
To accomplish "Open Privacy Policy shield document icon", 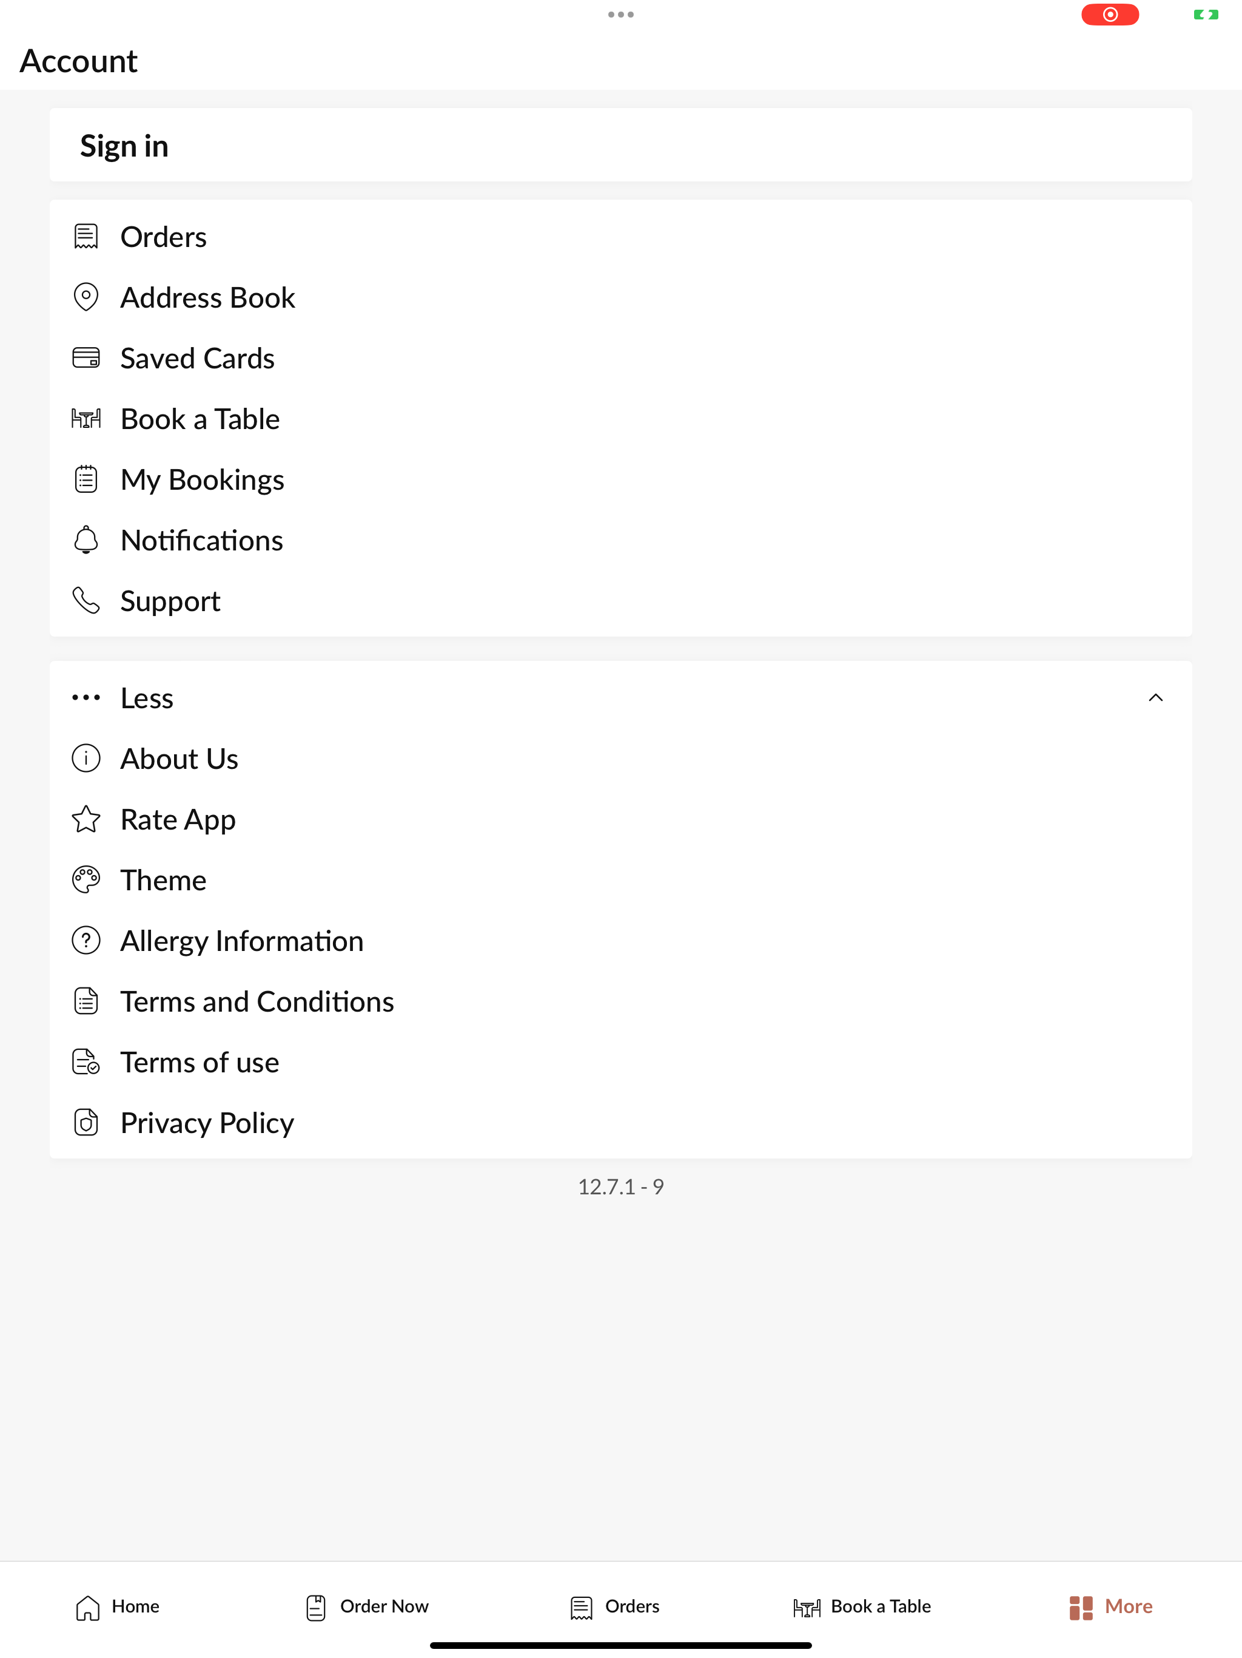I will point(86,1123).
